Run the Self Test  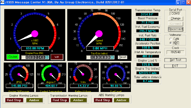[175, 60]
